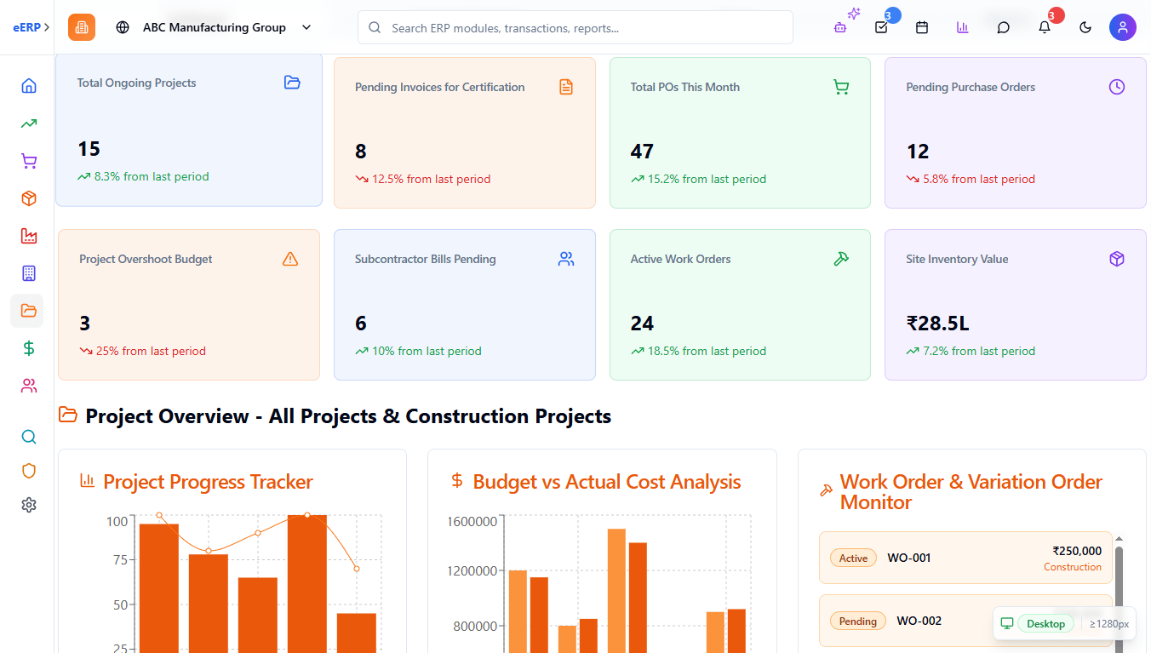Open the factory manufacturing sidebar icon
This screenshot has height=653, width=1151.
click(x=29, y=236)
